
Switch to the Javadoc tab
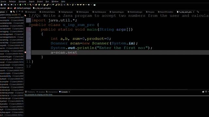[x=40, y=92]
